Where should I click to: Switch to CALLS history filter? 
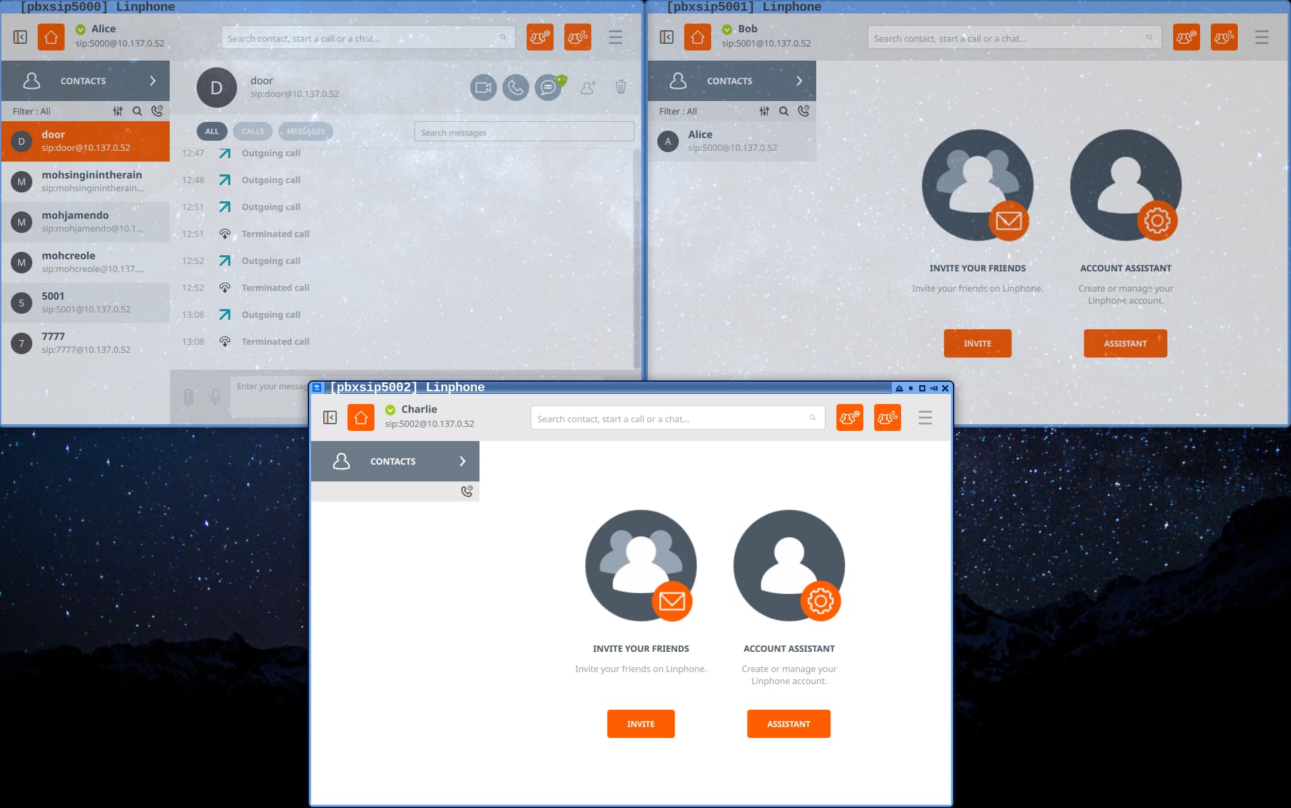[253, 131]
